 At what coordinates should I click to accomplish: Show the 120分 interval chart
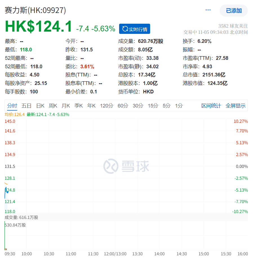(106, 106)
